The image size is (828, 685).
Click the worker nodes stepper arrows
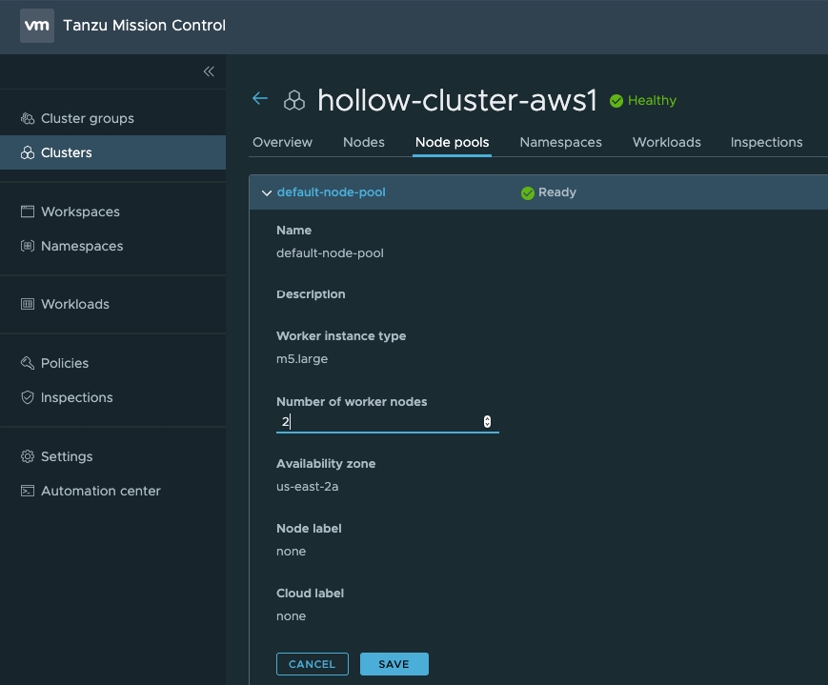(x=487, y=422)
